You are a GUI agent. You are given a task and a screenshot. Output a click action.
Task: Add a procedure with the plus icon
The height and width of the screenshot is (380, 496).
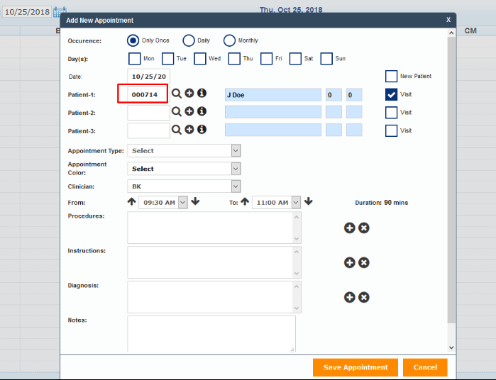[x=349, y=228]
